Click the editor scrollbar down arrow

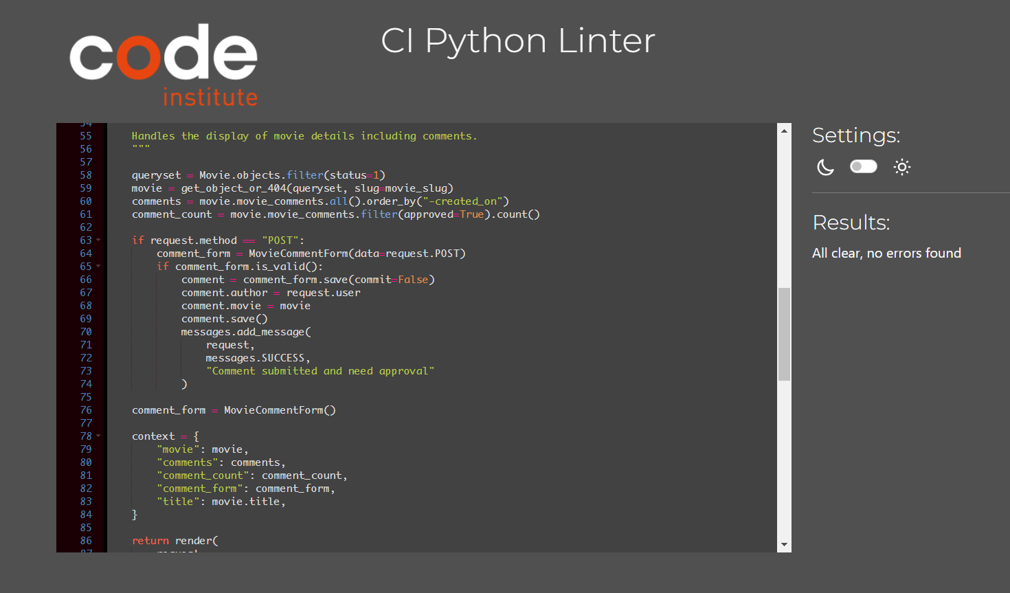(x=784, y=545)
